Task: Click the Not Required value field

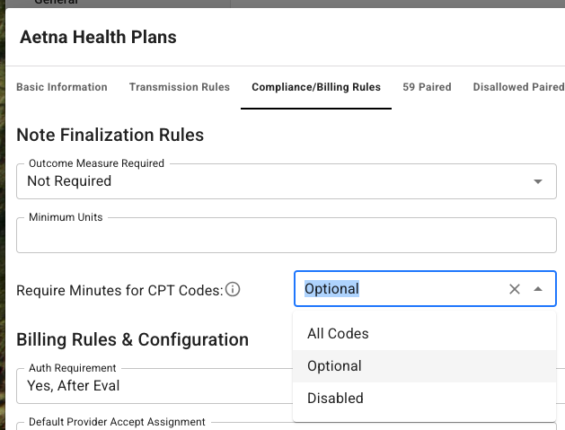Action: pyautogui.click(x=287, y=181)
